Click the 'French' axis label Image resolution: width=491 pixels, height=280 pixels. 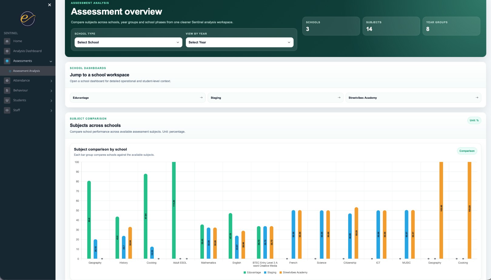click(x=293, y=263)
